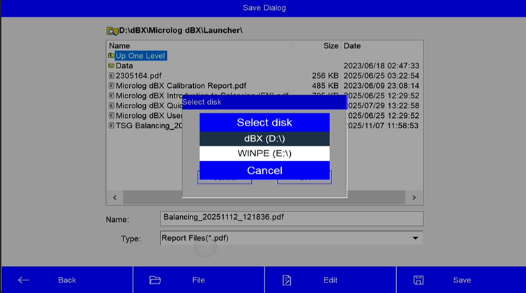Click the Up One Level folder icon
This screenshot has width=526, height=293.
click(x=112, y=56)
